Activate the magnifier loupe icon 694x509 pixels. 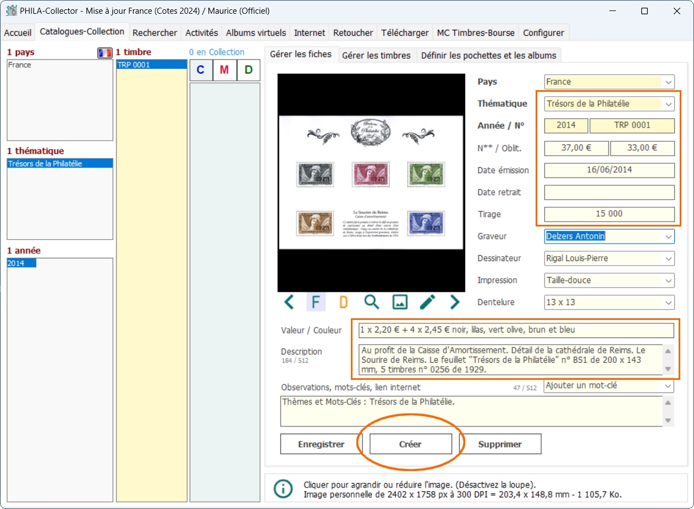pos(372,302)
